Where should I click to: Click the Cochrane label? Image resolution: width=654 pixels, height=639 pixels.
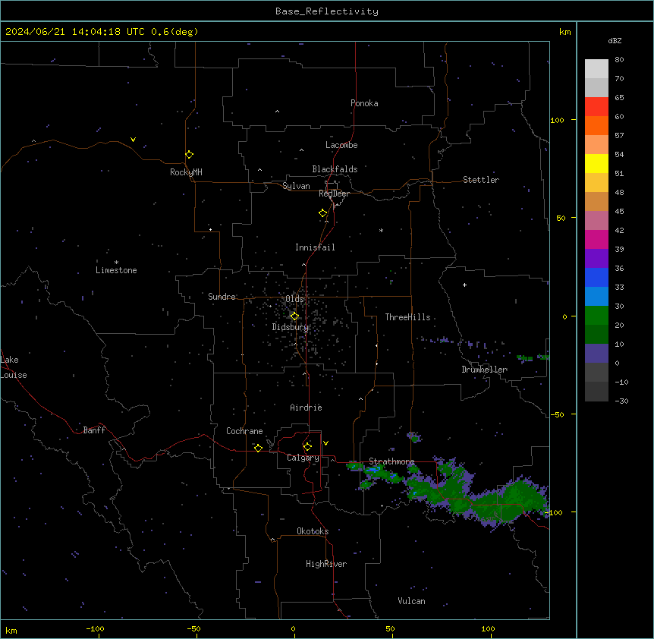coord(244,431)
